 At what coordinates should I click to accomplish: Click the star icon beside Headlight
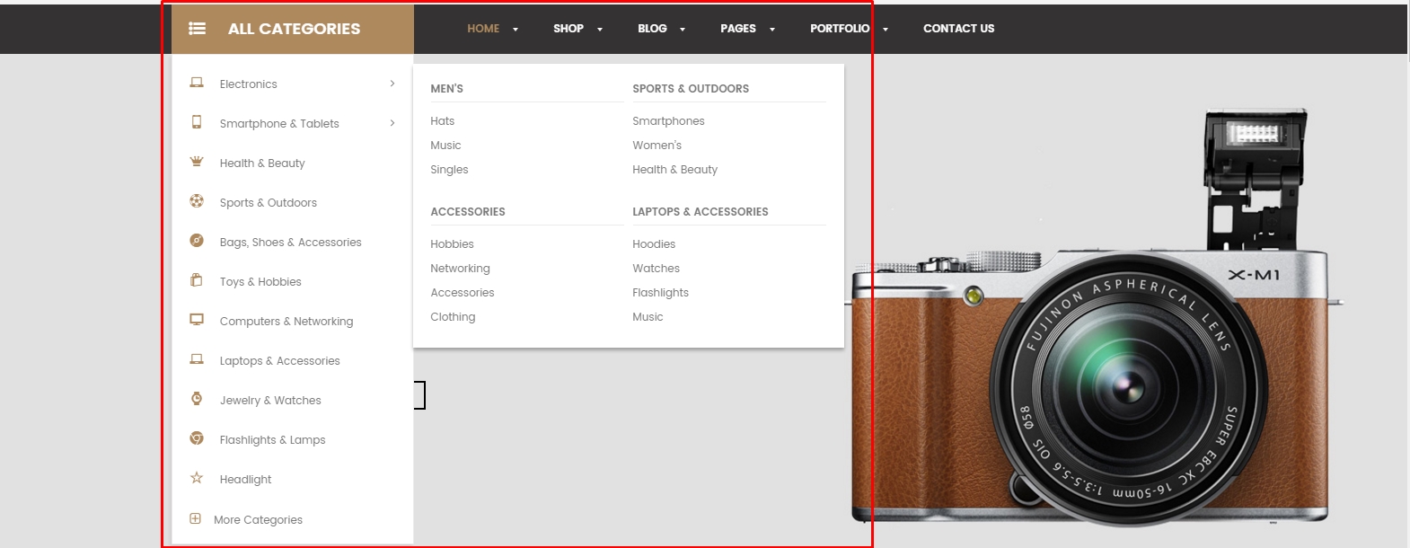(x=197, y=478)
